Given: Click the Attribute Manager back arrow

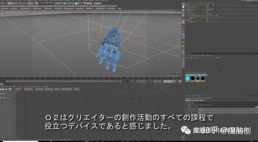Looking at the screenshot, I should point(245,96).
